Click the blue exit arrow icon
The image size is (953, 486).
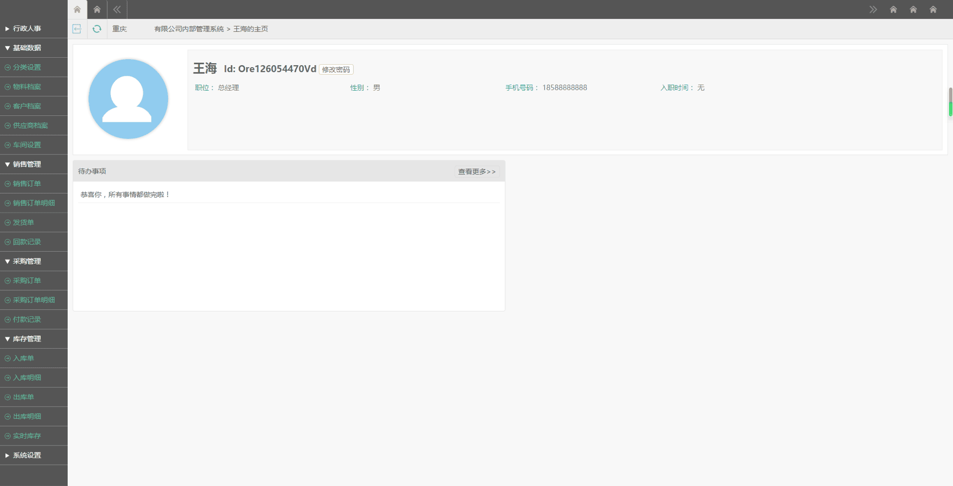(x=77, y=29)
